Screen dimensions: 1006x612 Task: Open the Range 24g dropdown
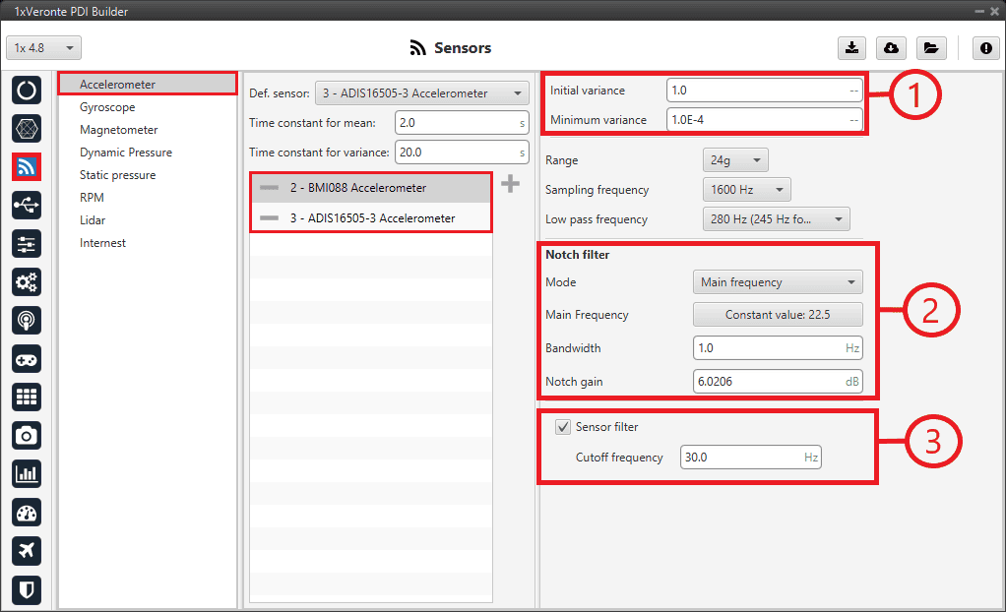coord(734,160)
